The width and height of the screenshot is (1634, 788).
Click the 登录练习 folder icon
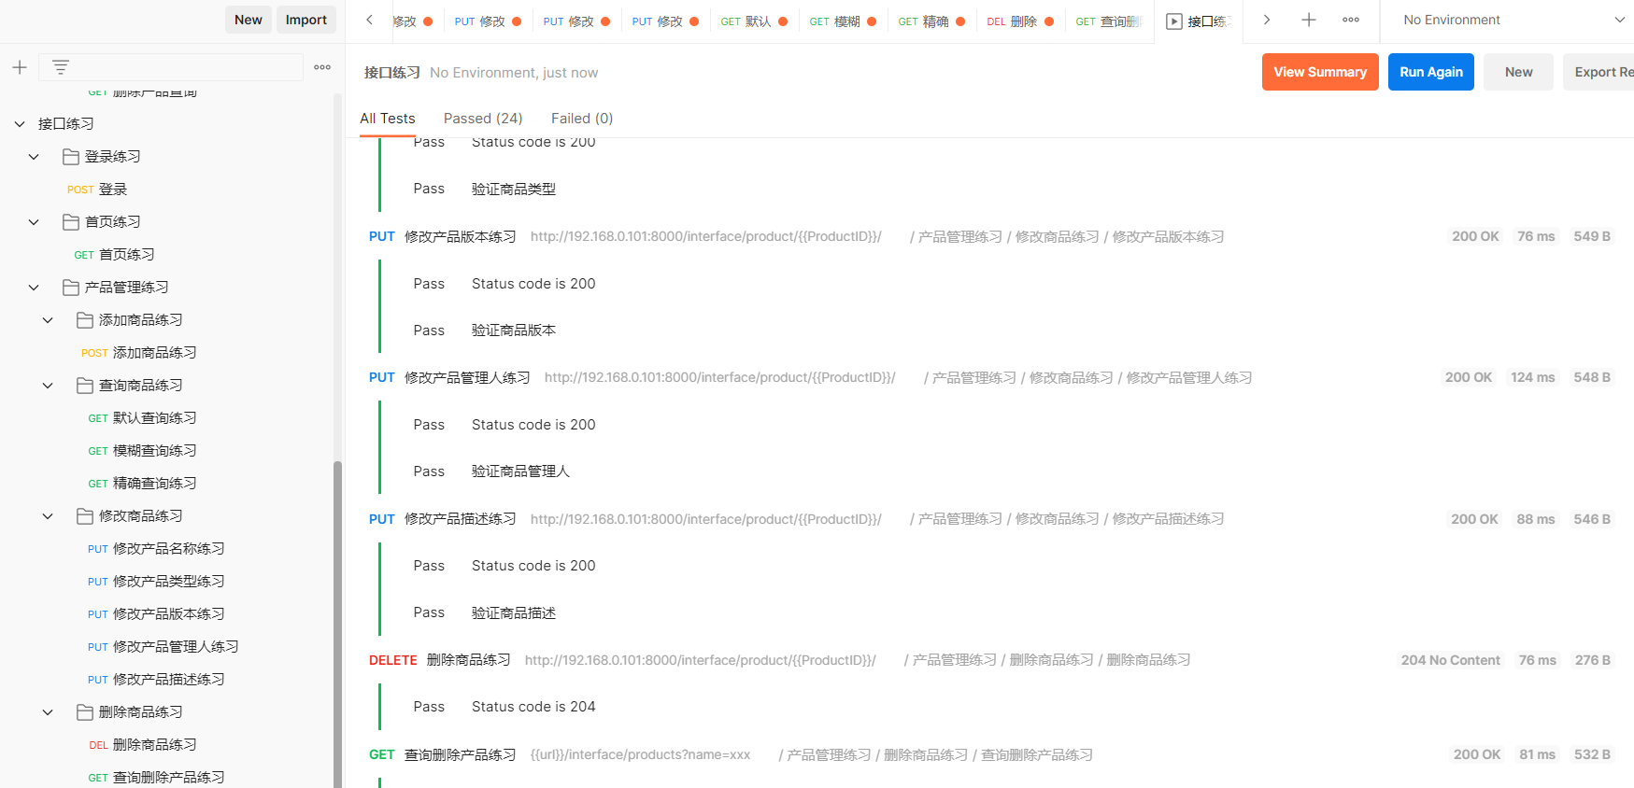coord(71,156)
